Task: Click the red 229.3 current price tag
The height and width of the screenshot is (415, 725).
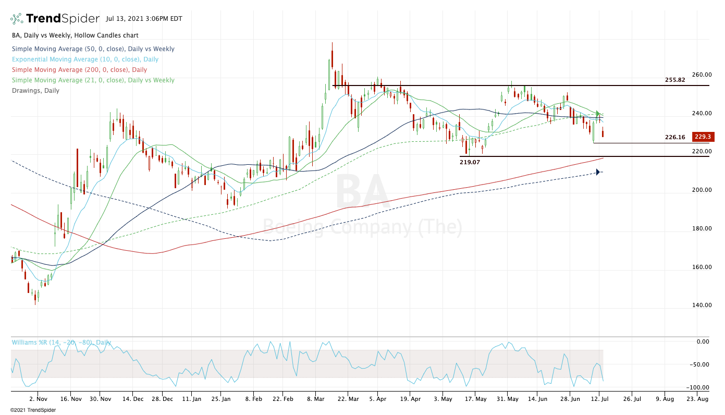Action: click(x=703, y=137)
